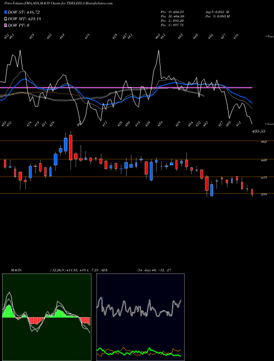Select the DOW ST: 416.72 label

[24, 12]
